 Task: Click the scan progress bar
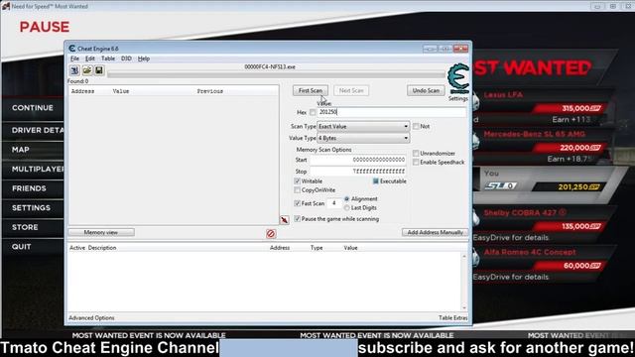coord(276,74)
